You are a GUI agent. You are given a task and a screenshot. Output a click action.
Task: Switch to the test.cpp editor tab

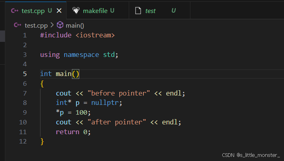pos(36,11)
